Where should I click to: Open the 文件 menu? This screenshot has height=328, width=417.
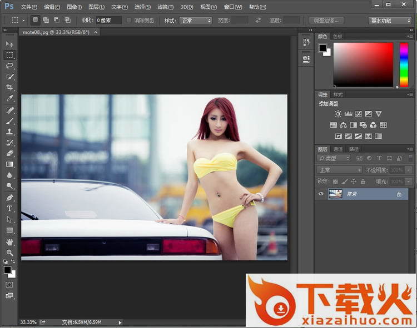coord(29,7)
